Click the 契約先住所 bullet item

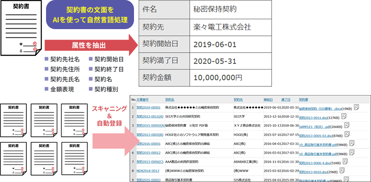click(x=62, y=70)
